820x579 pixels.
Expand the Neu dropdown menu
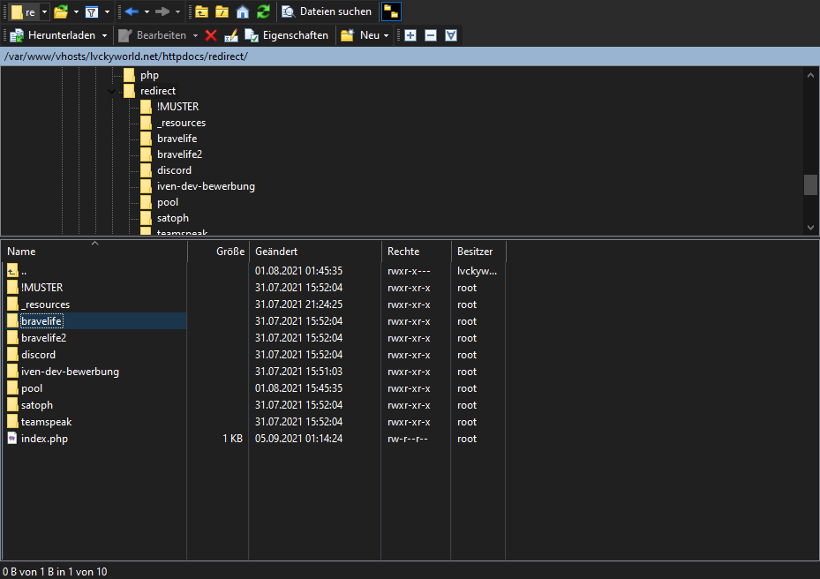click(386, 35)
